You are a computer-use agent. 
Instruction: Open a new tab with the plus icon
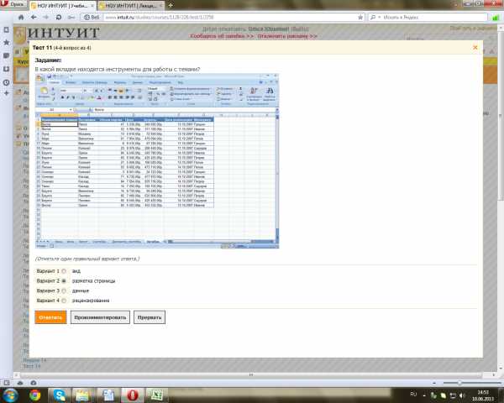point(171,5)
